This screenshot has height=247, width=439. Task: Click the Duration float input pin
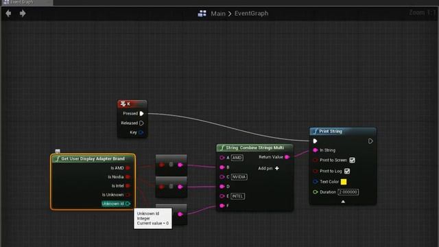click(x=316, y=192)
